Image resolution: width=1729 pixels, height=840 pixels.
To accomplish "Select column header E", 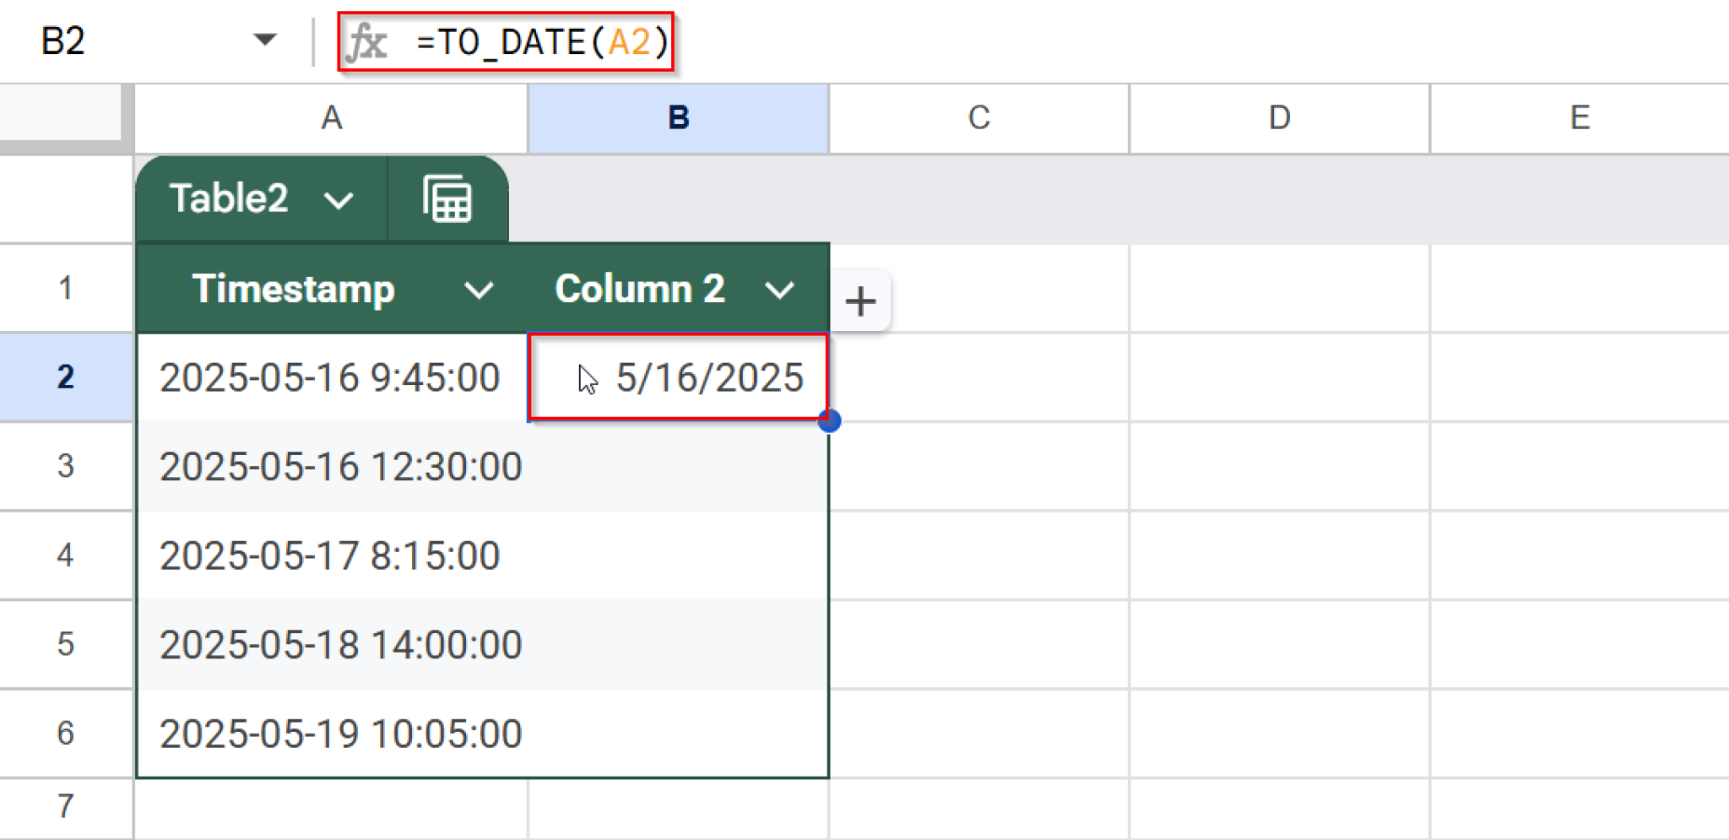I will pos(1579,117).
